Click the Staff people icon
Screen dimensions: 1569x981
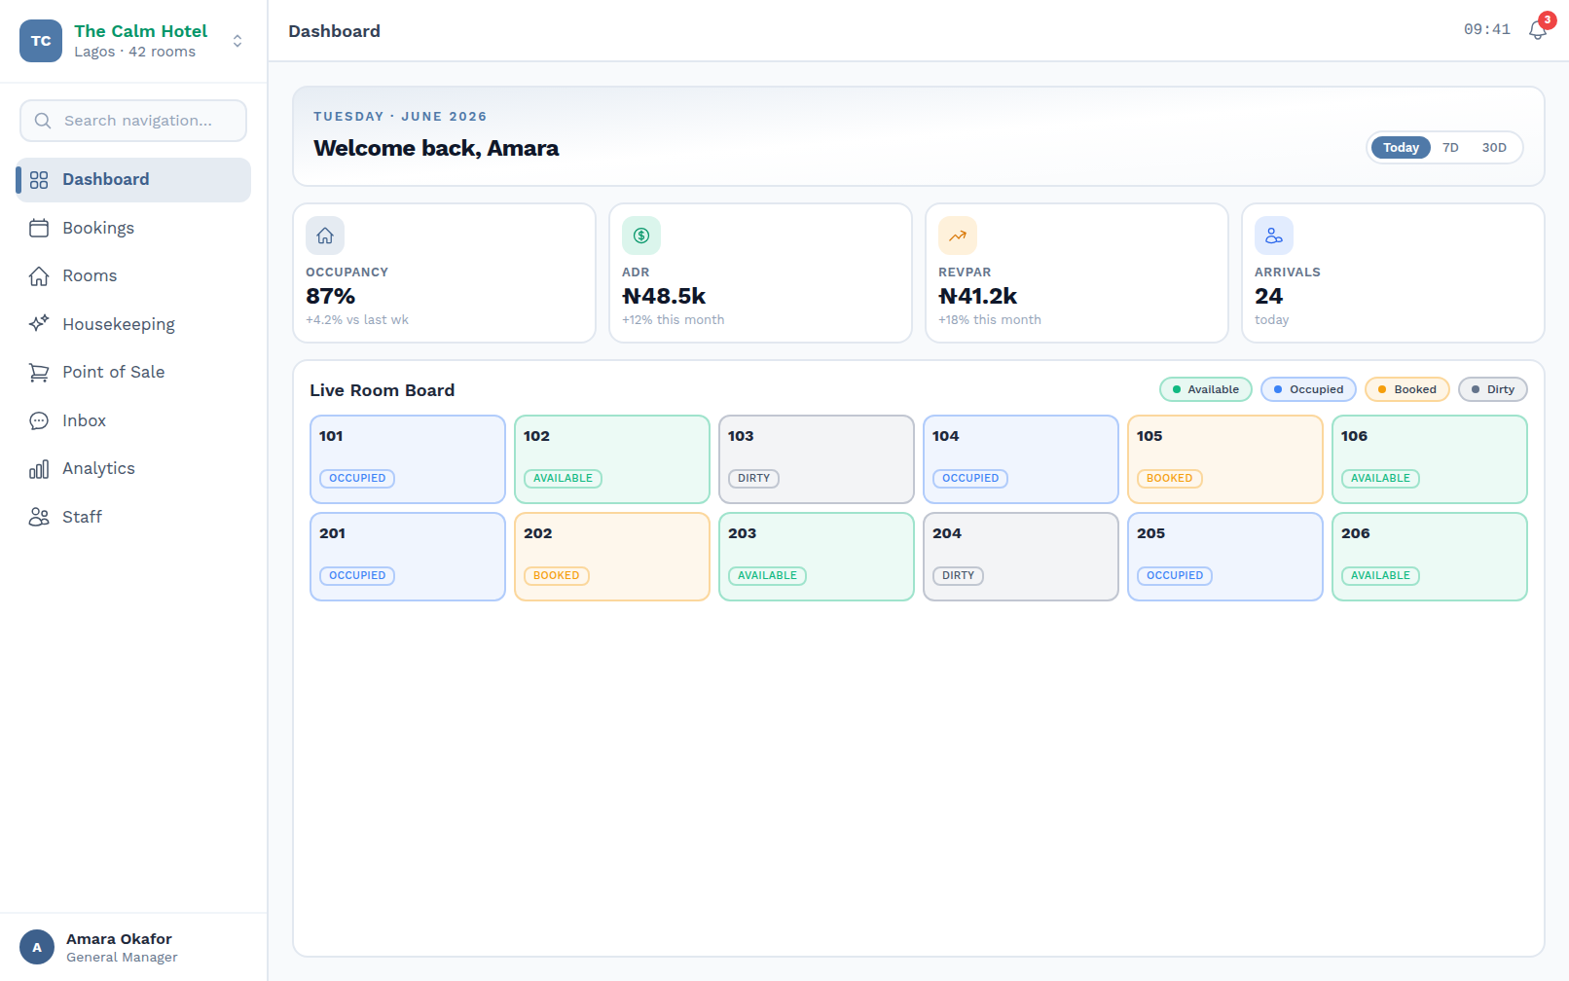[39, 517]
